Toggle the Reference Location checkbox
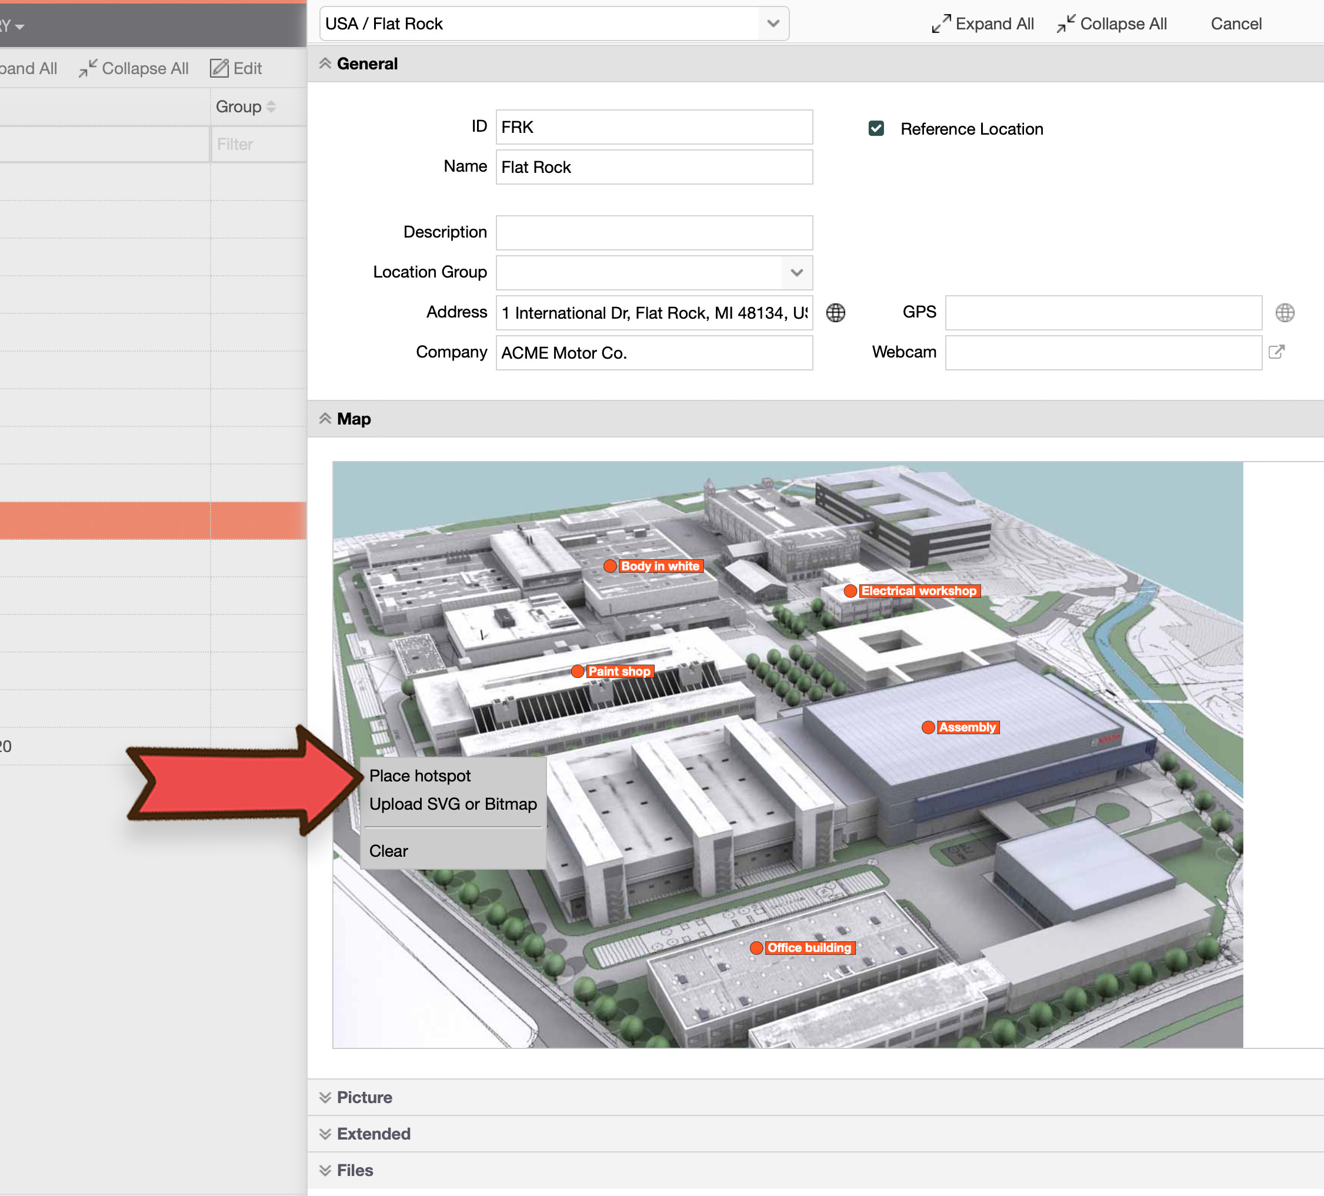The width and height of the screenshot is (1324, 1196). 876,129
